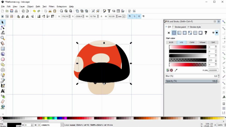The image size is (226, 127).
Task: Switch to RGB color mode
Action: point(171,42)
